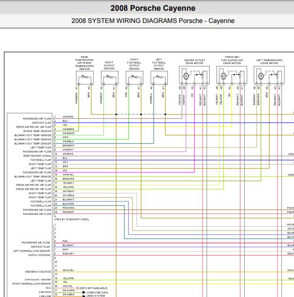
Task: Click the Fresh Air/Circulating Air motor M symbol
Action: 223,76
